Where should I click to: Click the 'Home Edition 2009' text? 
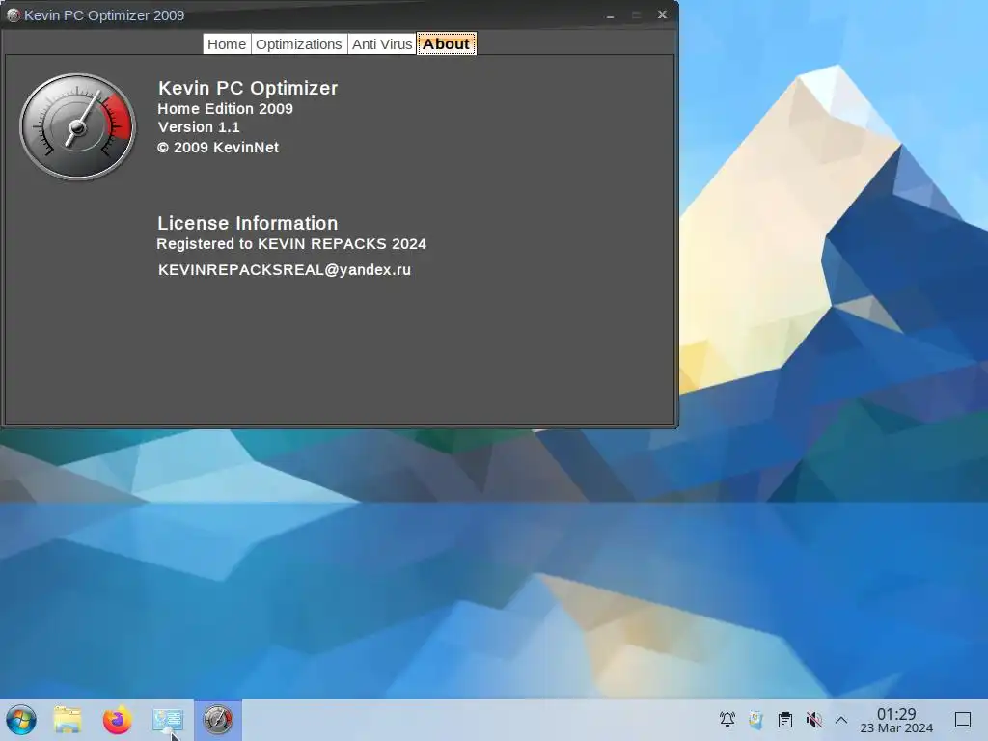point(225,109)
